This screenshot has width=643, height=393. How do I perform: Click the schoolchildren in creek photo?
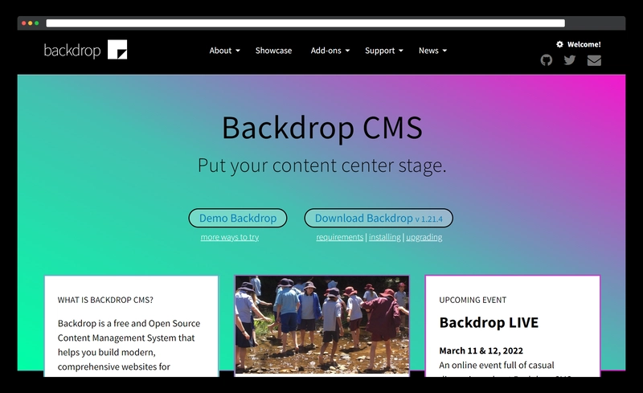322,325
